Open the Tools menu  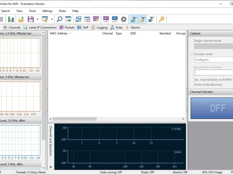point(32,11)
